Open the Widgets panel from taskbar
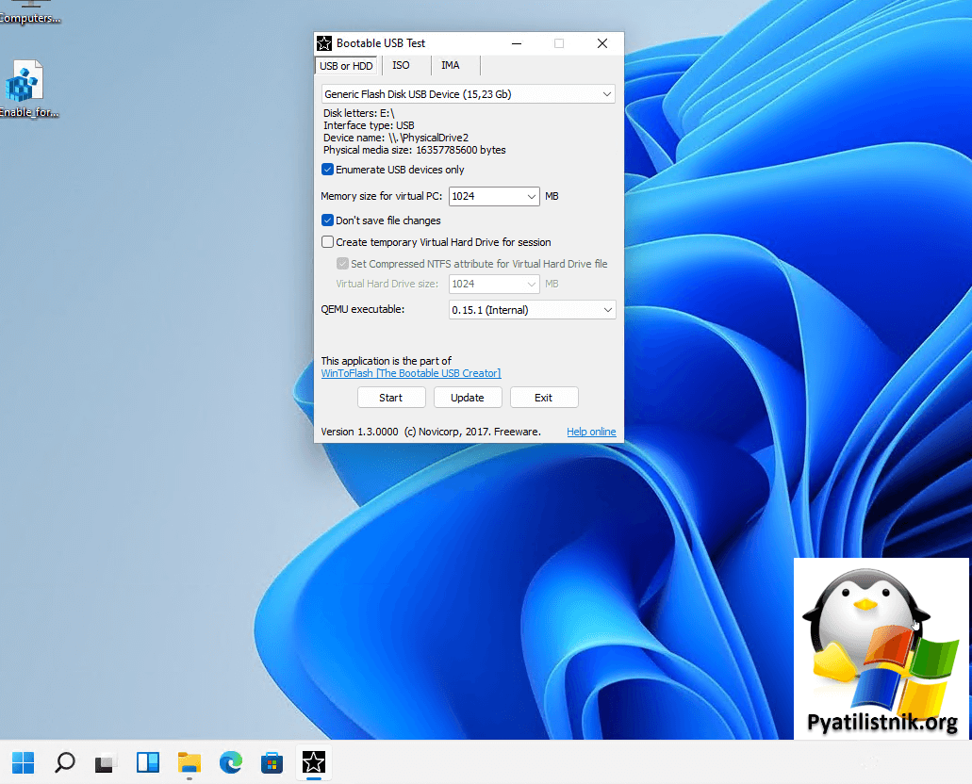This screenshot has height=784, width=972. [148, 761]
